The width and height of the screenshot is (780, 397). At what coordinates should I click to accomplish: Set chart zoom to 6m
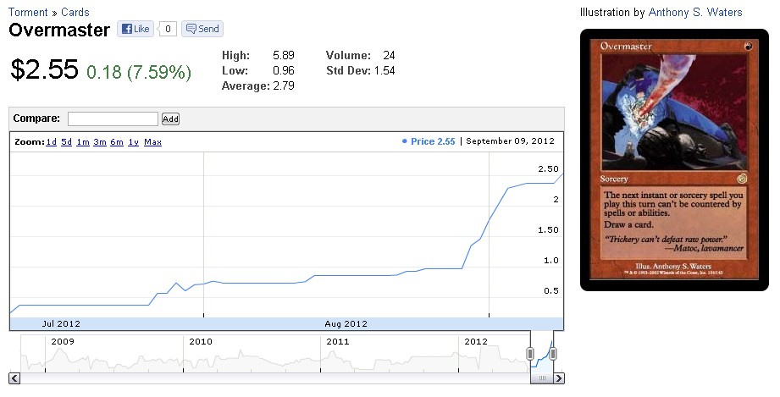[x=117, y=142]
